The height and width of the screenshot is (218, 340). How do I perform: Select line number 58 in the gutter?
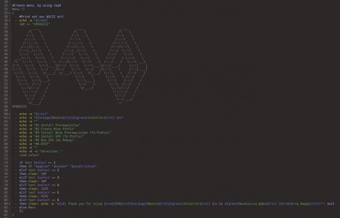(6, 106)
